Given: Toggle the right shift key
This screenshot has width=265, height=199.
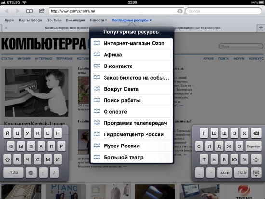Looking at the screenshot, I should click(256, 159).
